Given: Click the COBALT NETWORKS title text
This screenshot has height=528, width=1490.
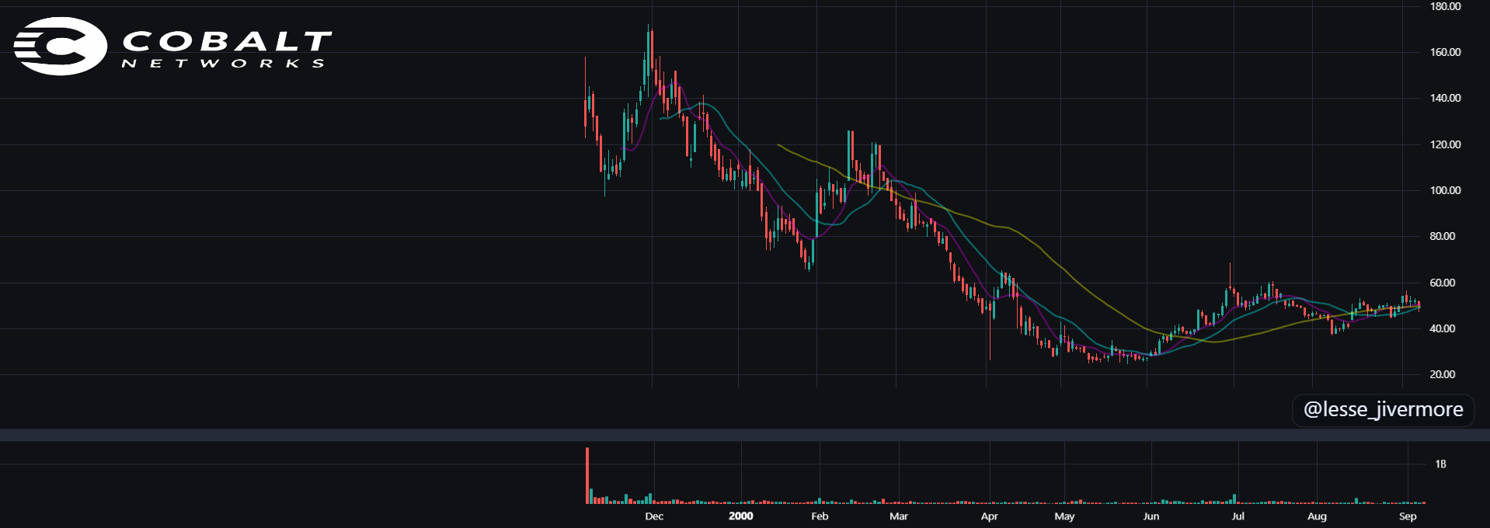Looking at the screenshot, I should tap(227, 49).
